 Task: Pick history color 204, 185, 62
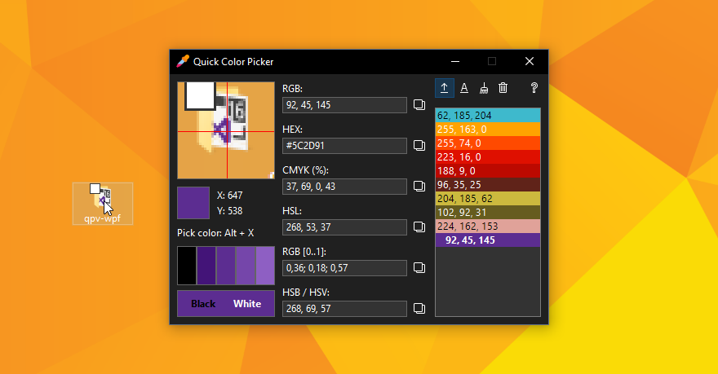click(x=488, y=199)
